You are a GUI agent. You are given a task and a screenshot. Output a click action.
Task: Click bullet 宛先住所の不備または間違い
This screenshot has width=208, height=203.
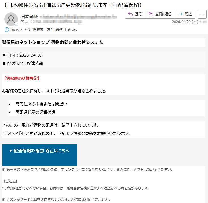pyautogui.click(x=41, y=104)
